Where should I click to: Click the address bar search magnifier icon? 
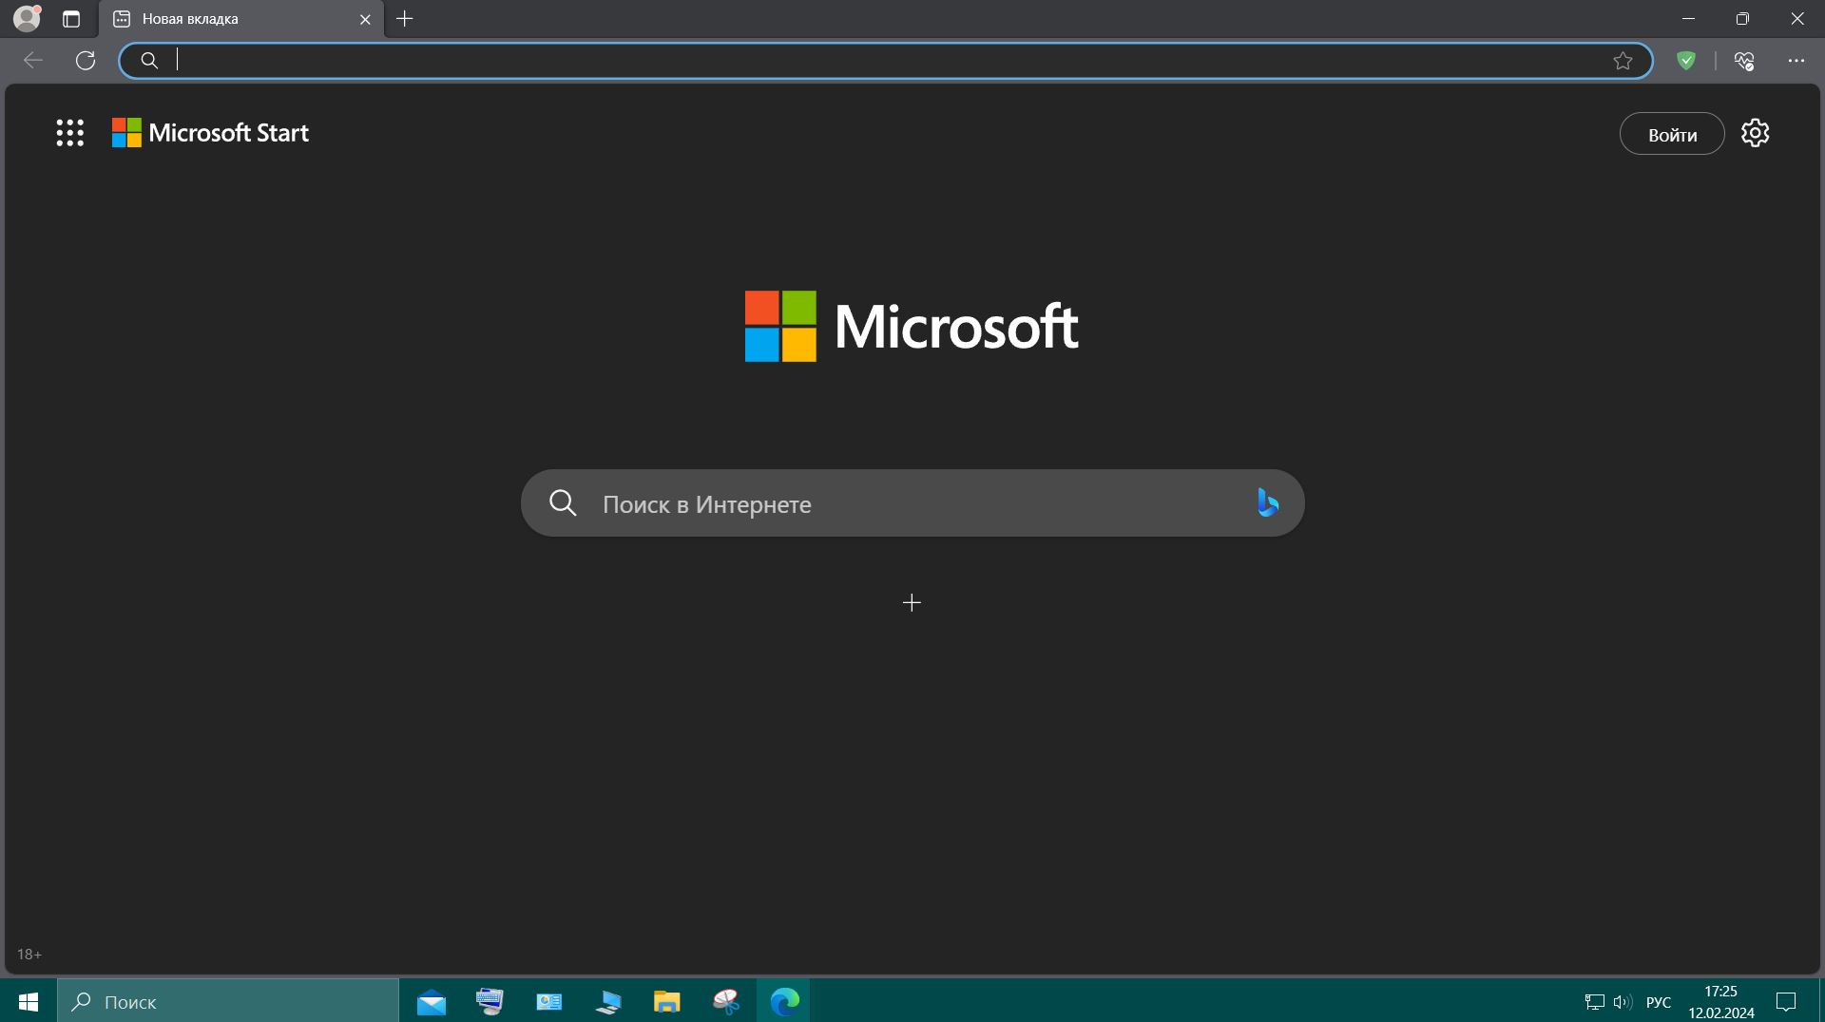[149, 61]
